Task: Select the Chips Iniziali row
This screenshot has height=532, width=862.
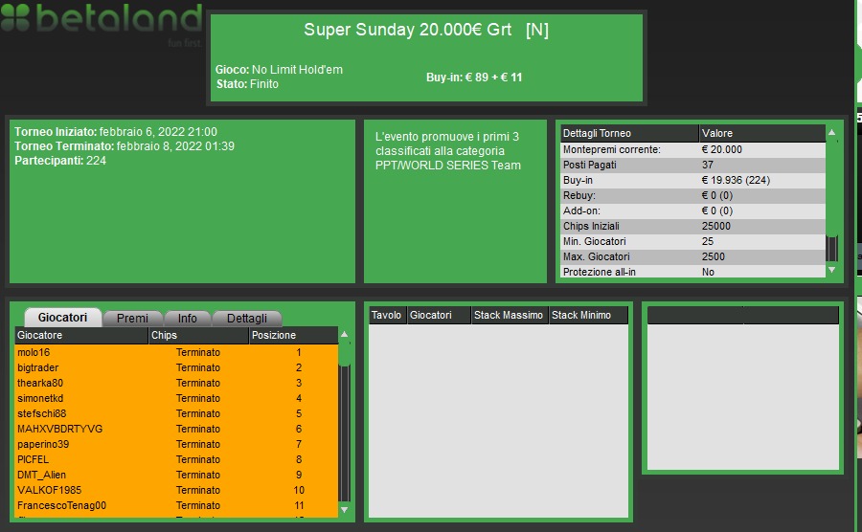Action: [692, 226]
